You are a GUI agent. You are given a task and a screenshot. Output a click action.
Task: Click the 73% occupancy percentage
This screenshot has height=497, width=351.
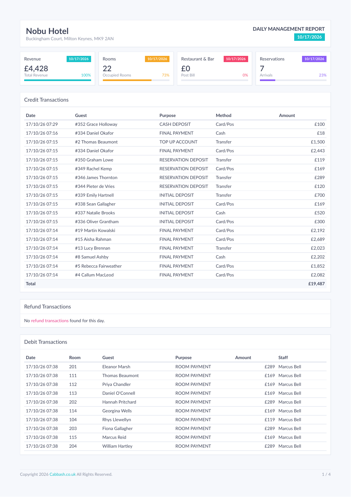[166, 75]
